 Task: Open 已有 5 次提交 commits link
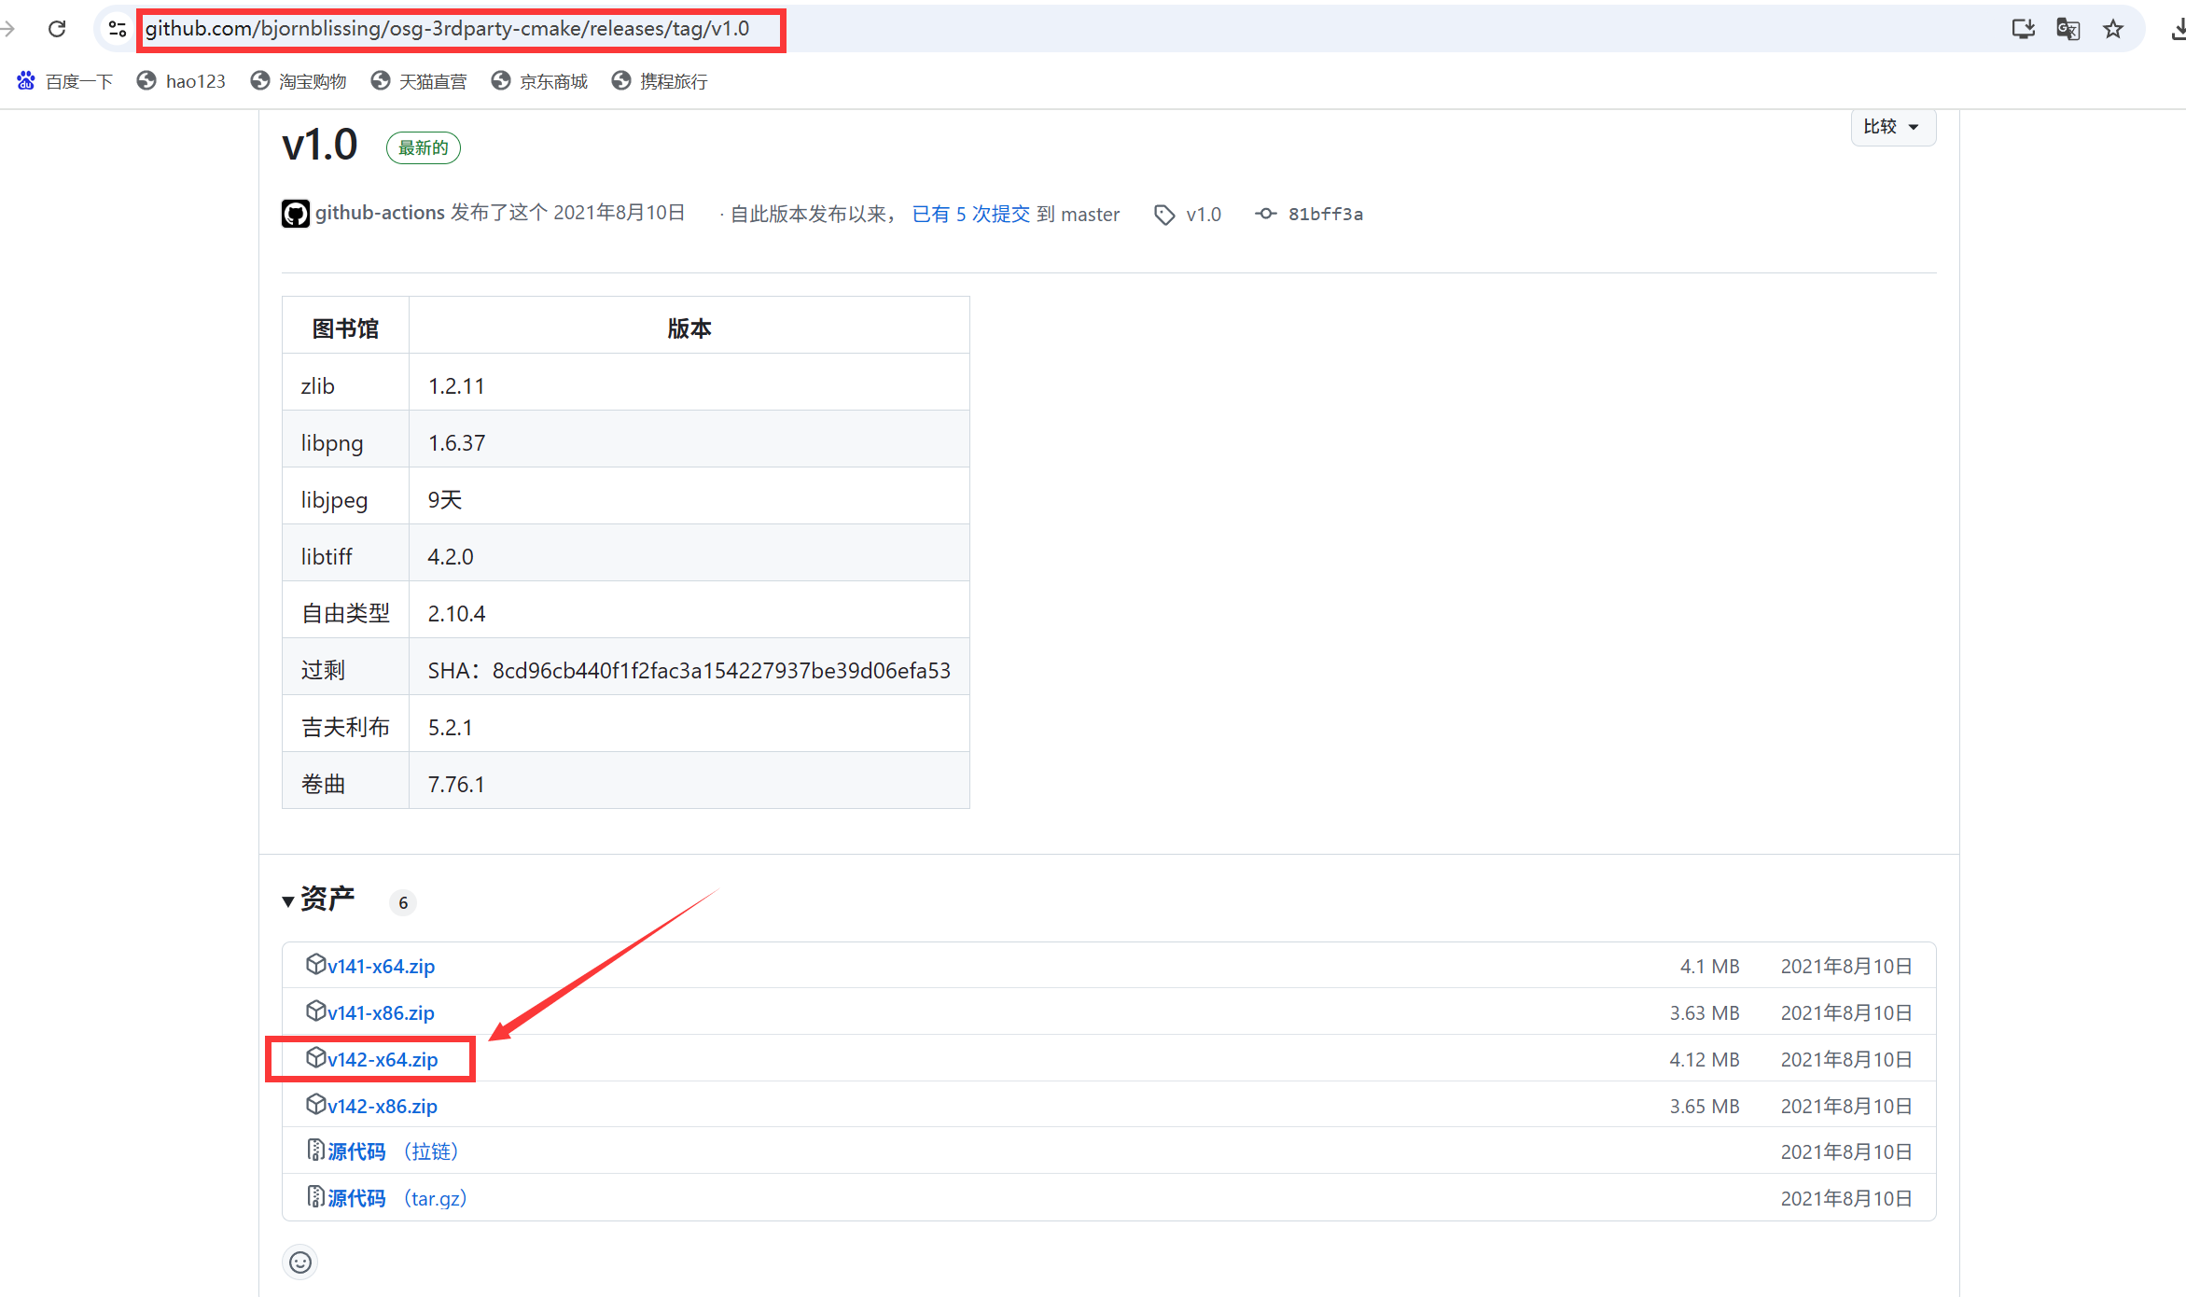970,214
